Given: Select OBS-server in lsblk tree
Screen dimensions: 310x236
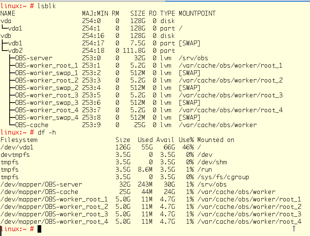Looking at the screenshot, I should point(34,58).
